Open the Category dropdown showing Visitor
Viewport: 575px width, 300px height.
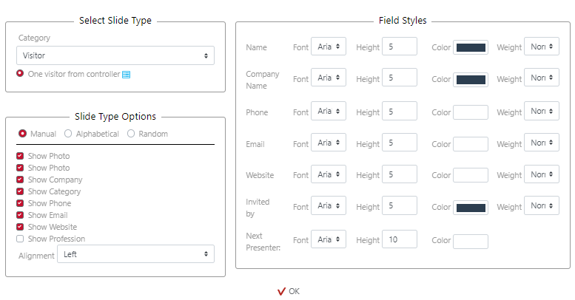point(115,55)
